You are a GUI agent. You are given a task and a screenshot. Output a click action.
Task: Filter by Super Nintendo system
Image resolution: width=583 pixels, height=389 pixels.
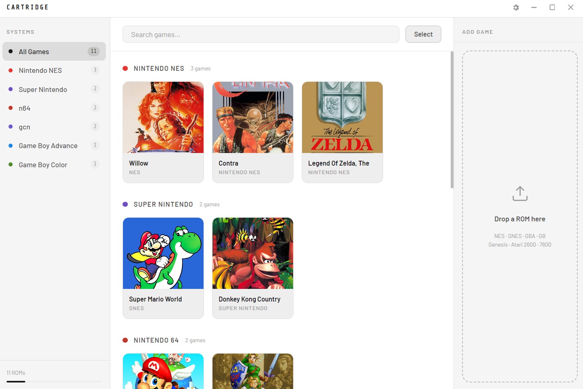54,89
